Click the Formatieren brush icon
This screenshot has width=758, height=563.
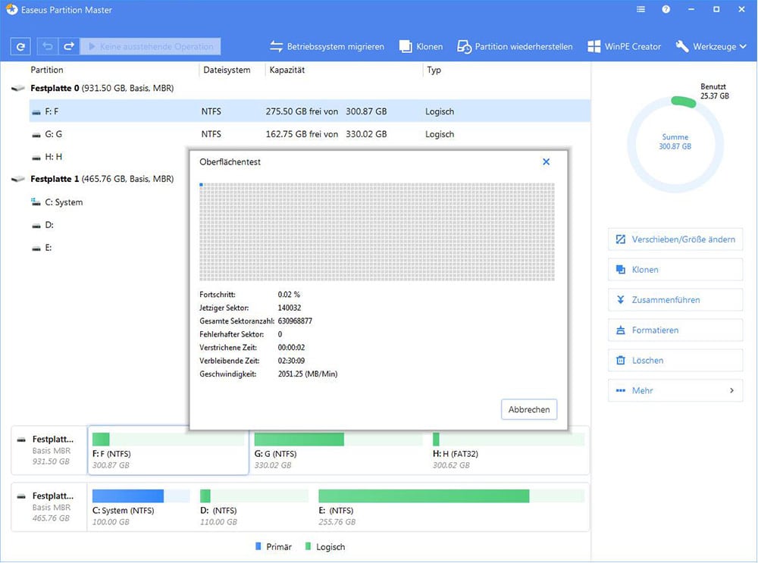click(x=621, y=330)
